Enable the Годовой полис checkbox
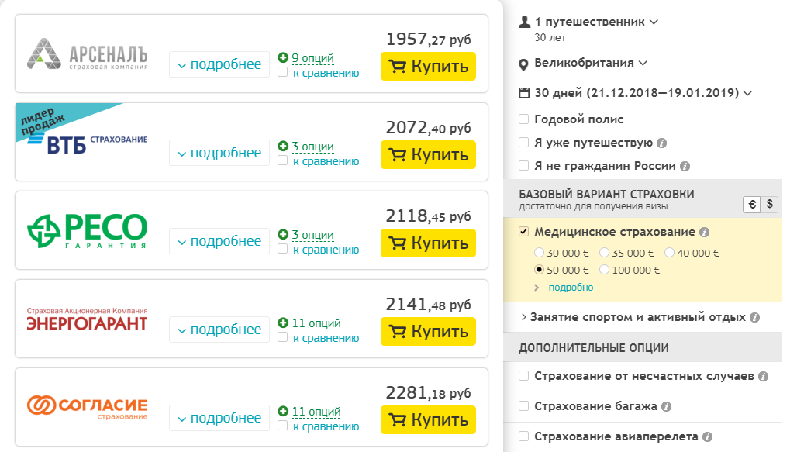The image size is (797, 452). tap(523, 119)
